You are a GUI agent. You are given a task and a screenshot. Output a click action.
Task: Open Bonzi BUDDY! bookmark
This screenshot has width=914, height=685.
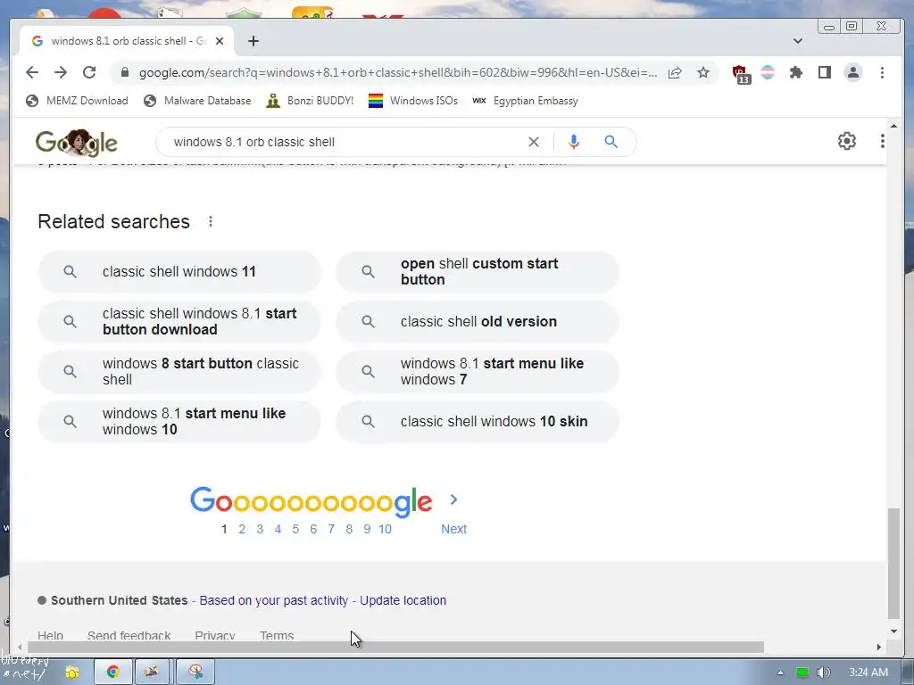tap(310, 101)
